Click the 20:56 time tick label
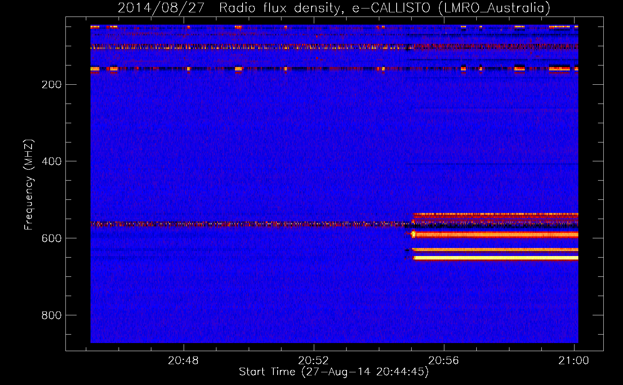This screenshot has width=623, height=385. 444,361
